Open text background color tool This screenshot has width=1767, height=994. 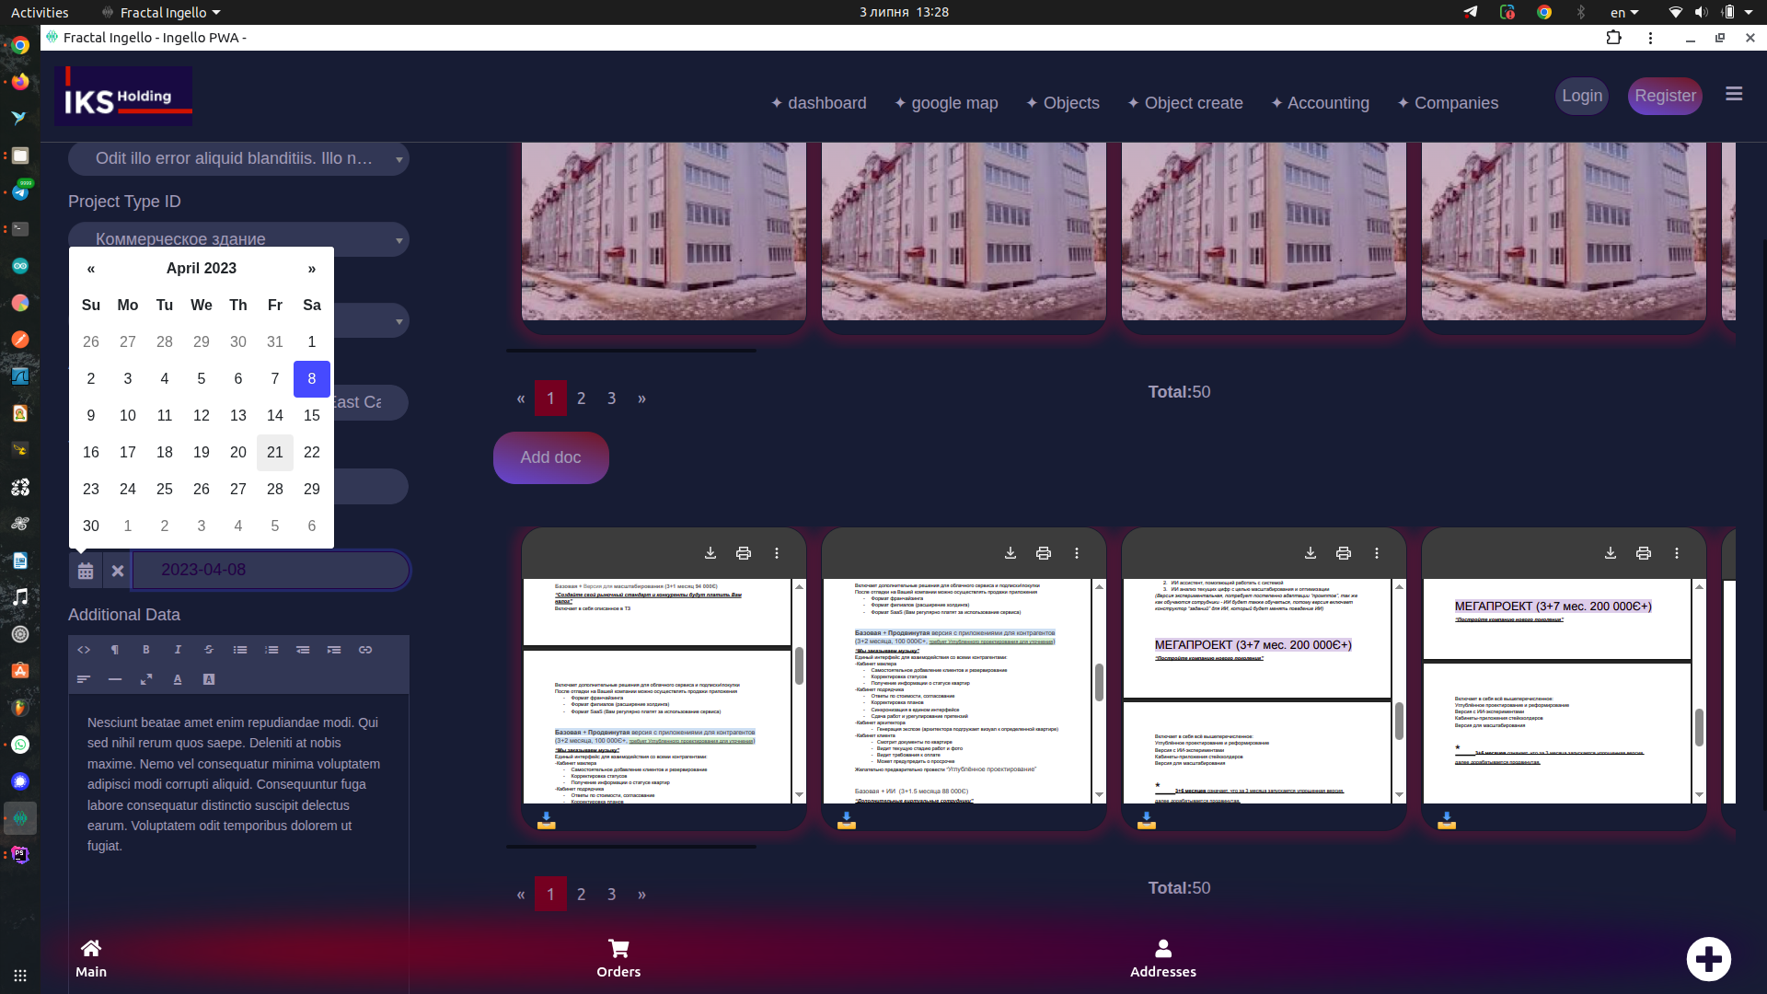[x=209, y=679]
